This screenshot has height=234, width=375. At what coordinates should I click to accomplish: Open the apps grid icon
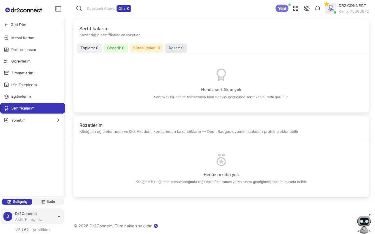pyautogui.click(x=296, y=8)
